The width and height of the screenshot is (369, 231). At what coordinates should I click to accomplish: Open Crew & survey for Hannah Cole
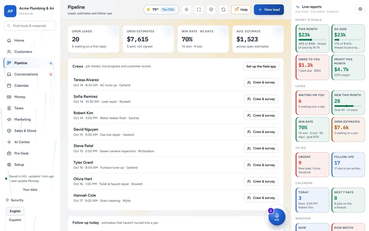[261, 198]
